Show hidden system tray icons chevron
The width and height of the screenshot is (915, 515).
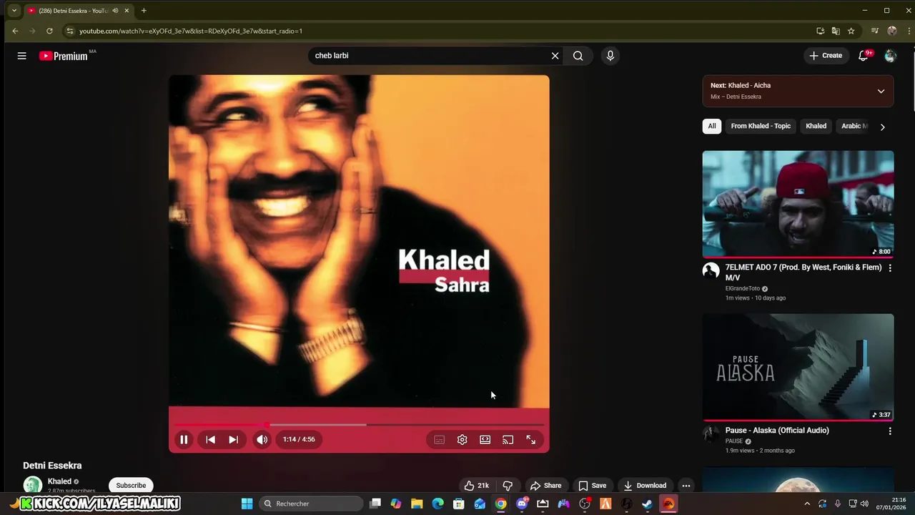coord(807,504)
